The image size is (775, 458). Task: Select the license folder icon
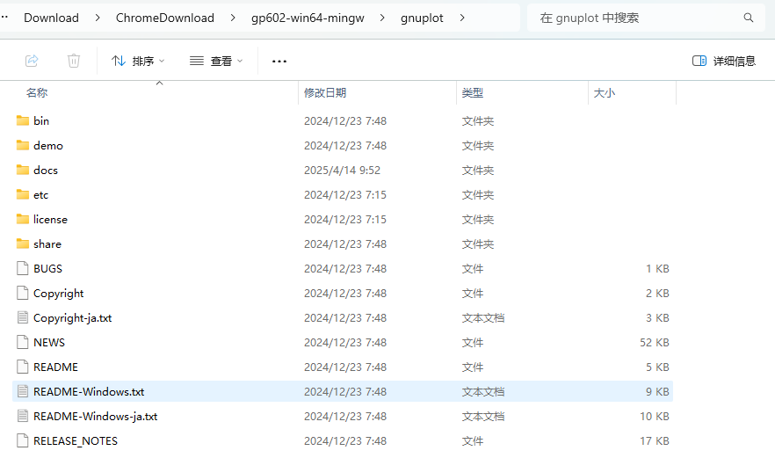click(22, 219)
